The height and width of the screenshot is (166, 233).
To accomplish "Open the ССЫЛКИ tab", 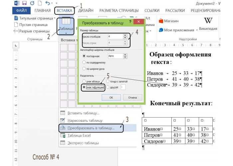I will pyautogui.click(x=152, y=11).
